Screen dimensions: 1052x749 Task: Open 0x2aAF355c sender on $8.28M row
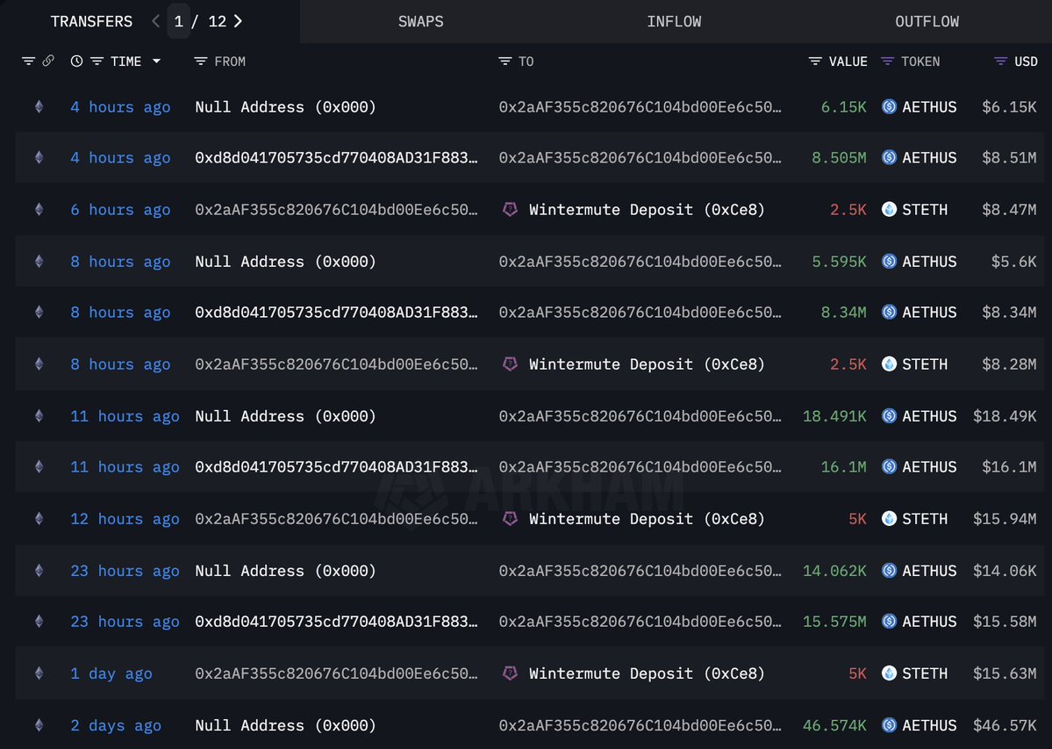click(336, 364)
